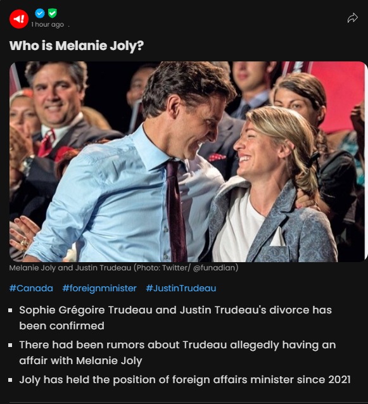Open the #JustinTrudeau hashtag

tap(181, 288)
